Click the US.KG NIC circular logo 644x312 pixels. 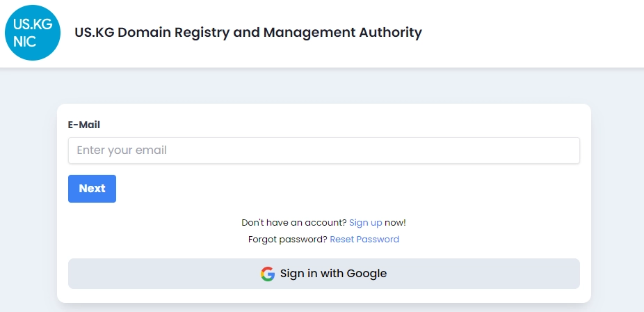[x=32, y=32]
